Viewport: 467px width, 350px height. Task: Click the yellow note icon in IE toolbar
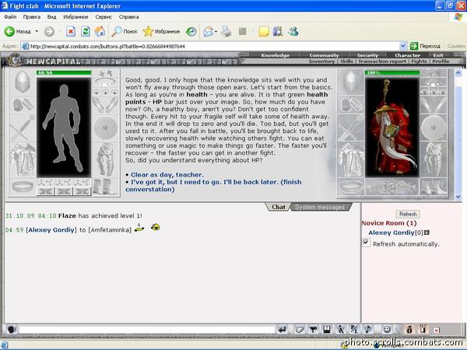tap(264, 31)
